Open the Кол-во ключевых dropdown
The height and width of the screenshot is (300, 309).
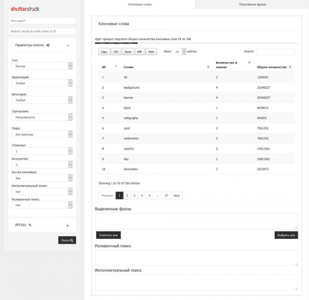(x=42, y=178)
